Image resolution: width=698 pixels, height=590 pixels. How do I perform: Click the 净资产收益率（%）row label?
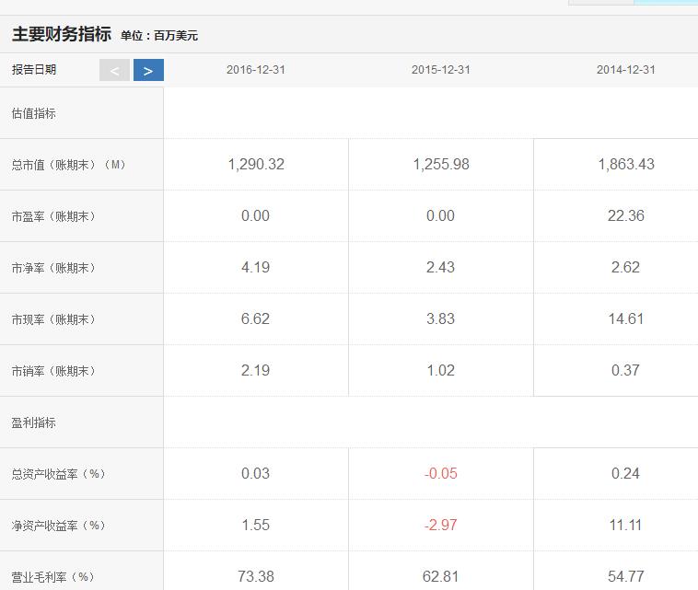click(59, 526)
